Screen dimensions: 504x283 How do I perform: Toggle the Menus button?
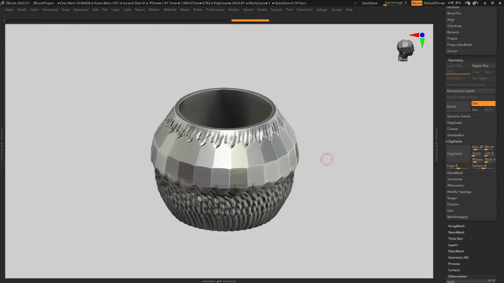(x=417, y=3)
